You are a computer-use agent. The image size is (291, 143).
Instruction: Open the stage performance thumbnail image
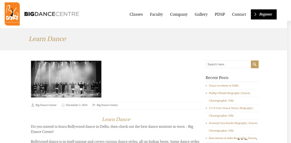click(x=66, y=79)
